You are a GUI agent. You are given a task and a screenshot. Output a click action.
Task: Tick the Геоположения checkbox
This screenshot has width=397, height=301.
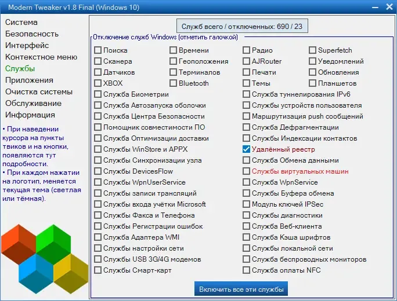[x=173, y=61]
